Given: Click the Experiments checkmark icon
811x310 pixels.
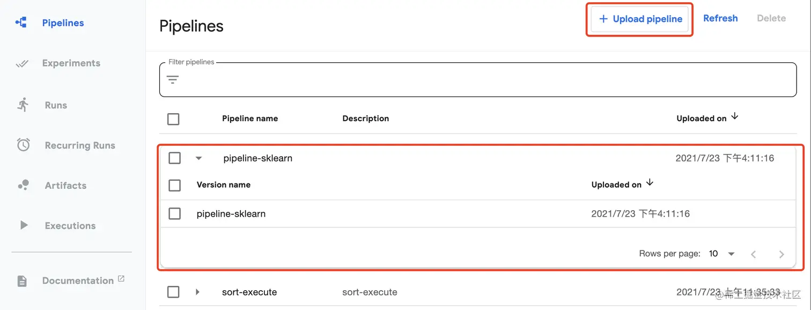Looking at the screenshot, I should pos(22,63).
